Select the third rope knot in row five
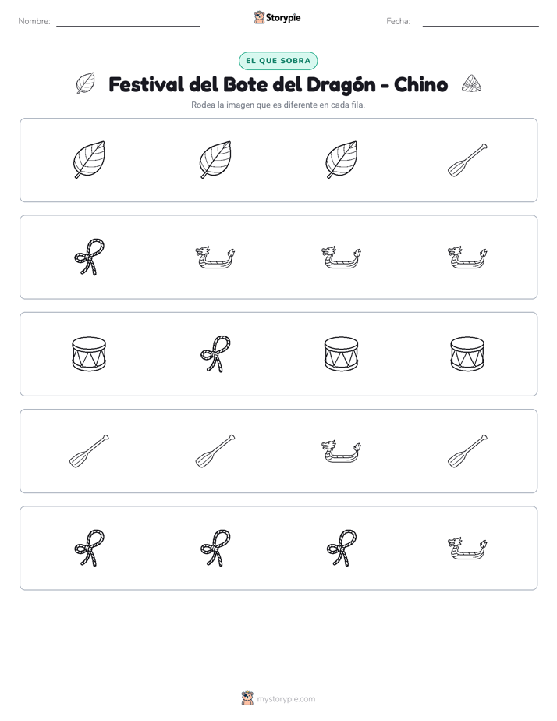Screen dimensions: 557x721 [x=341, y=548]
